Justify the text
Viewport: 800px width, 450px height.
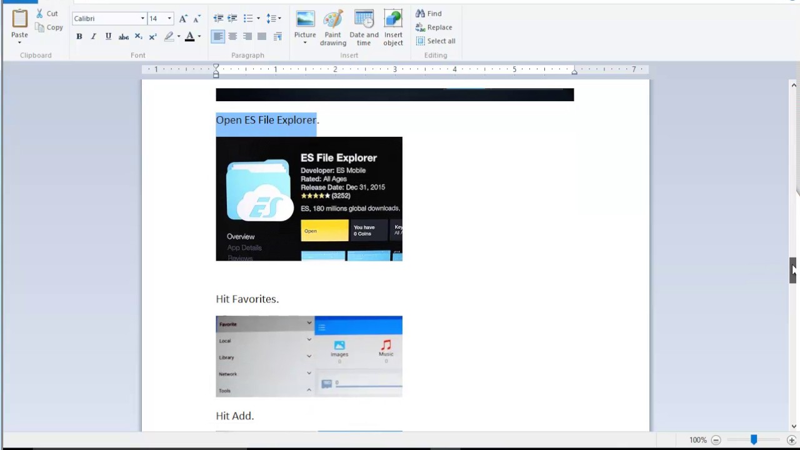point(262,37)
